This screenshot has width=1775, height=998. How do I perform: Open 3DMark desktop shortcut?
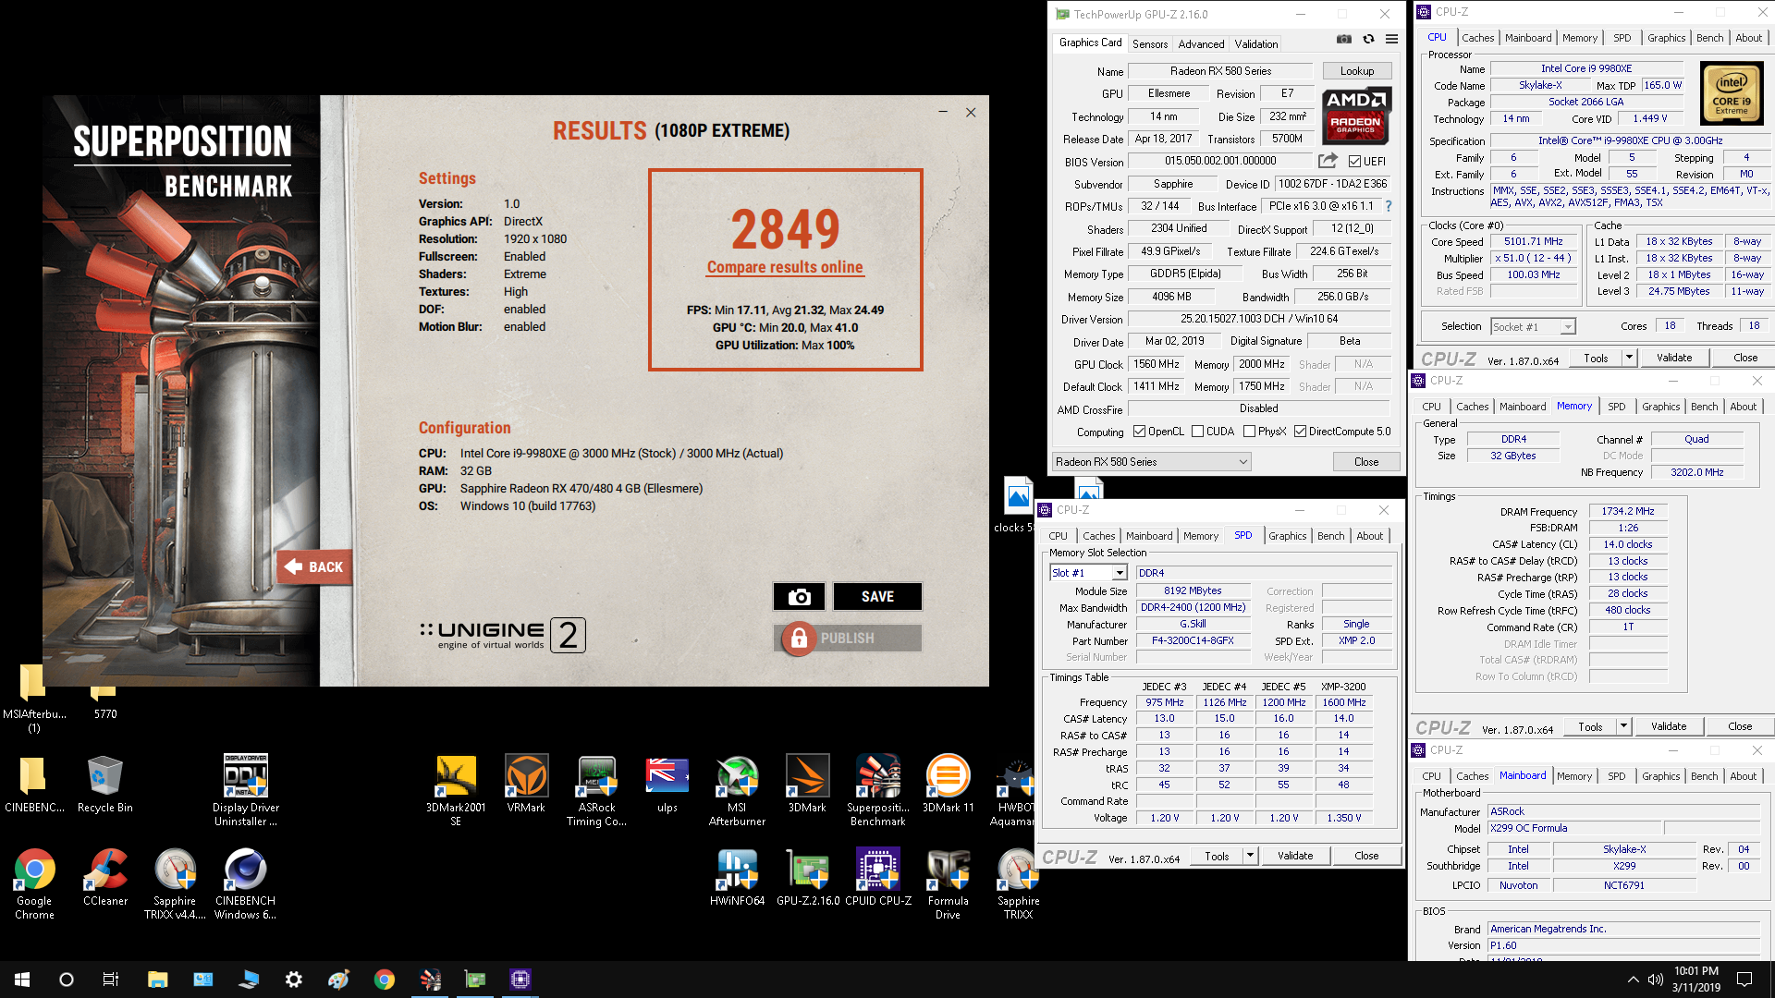point(807,784)
